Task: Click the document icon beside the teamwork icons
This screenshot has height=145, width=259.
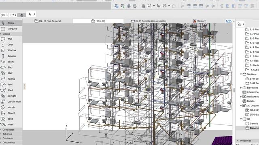Action: click(x=143, y=6)
